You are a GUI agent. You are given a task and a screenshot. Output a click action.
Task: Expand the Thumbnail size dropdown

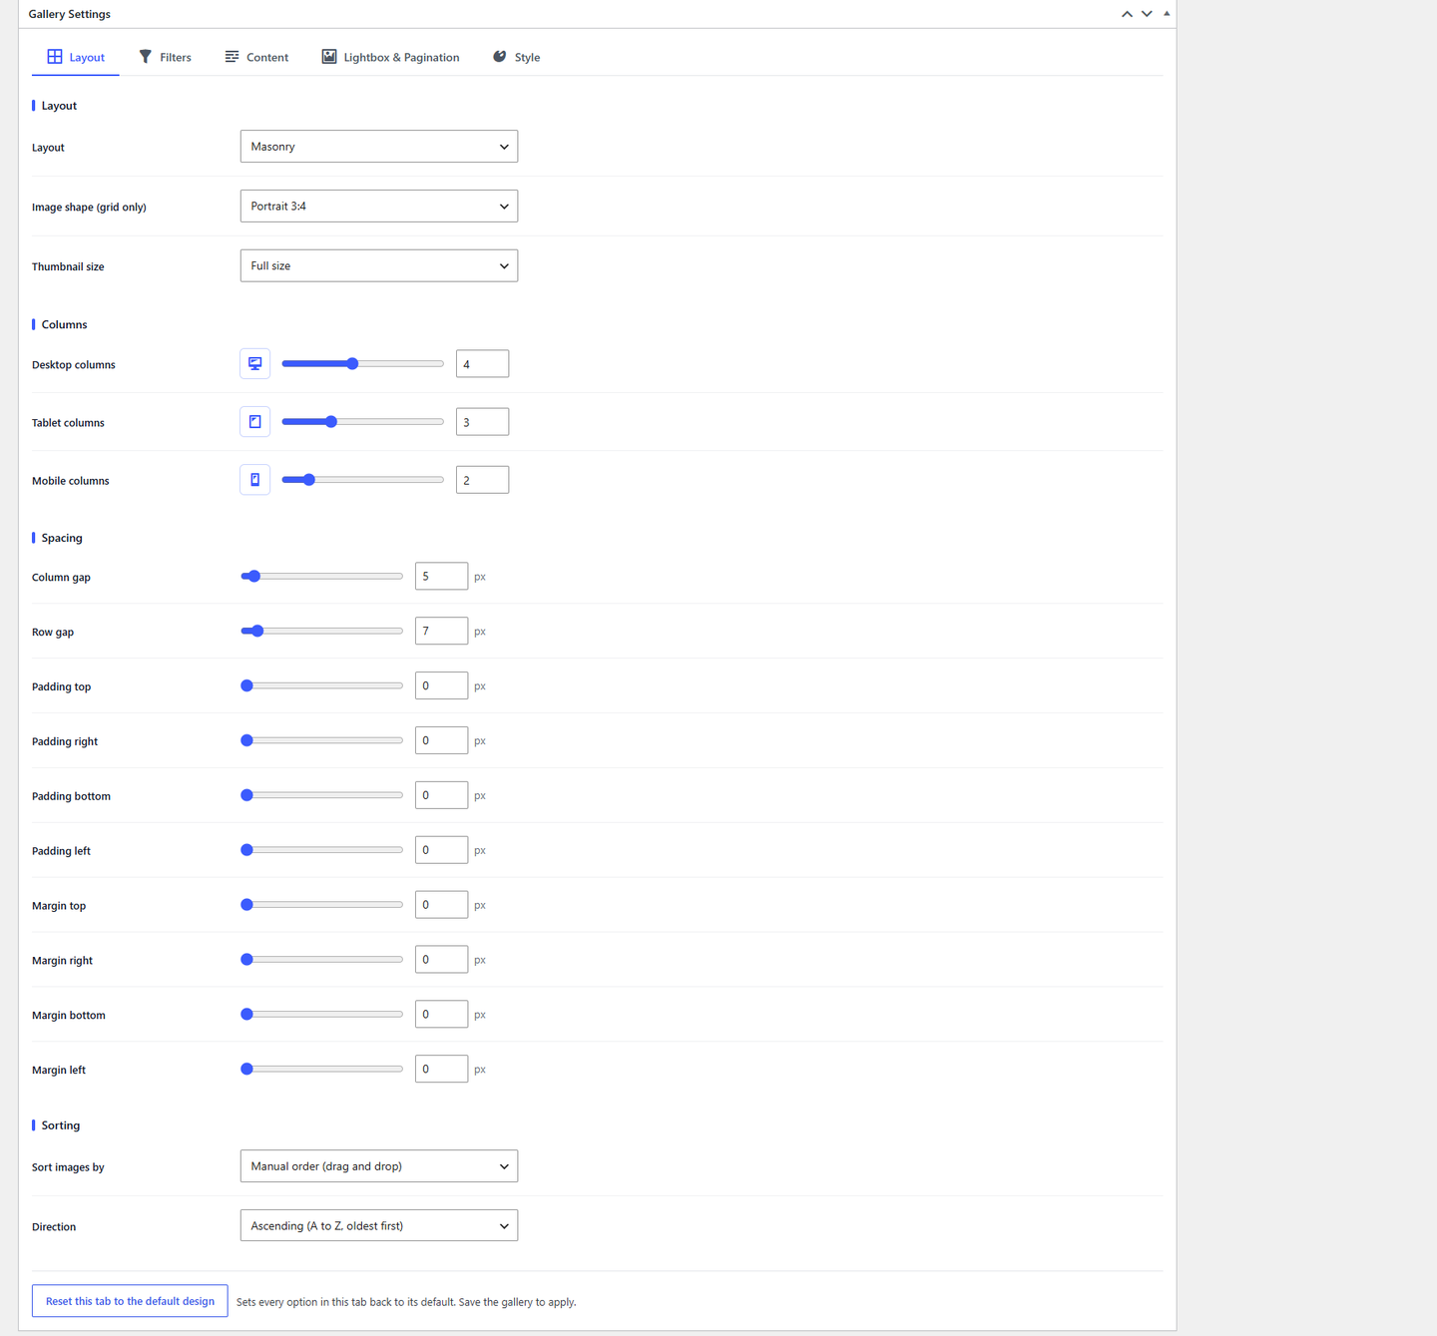point(379,266)
